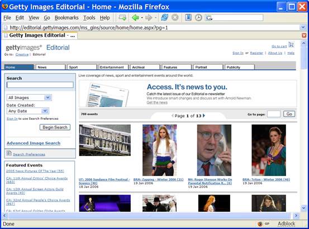Select the Home tab
Viewport: 309px width, 229px height.
pyautogui.click(x=19, y=67)
